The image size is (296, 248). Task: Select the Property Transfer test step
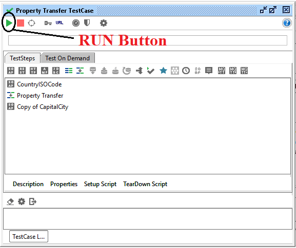coord(40,96)
